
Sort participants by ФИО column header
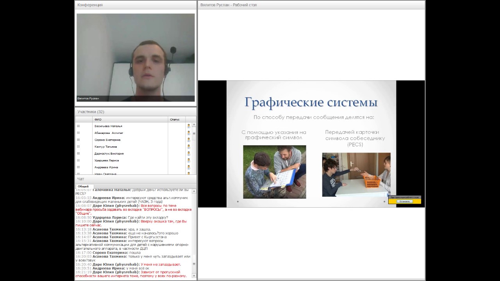point(130,119)
